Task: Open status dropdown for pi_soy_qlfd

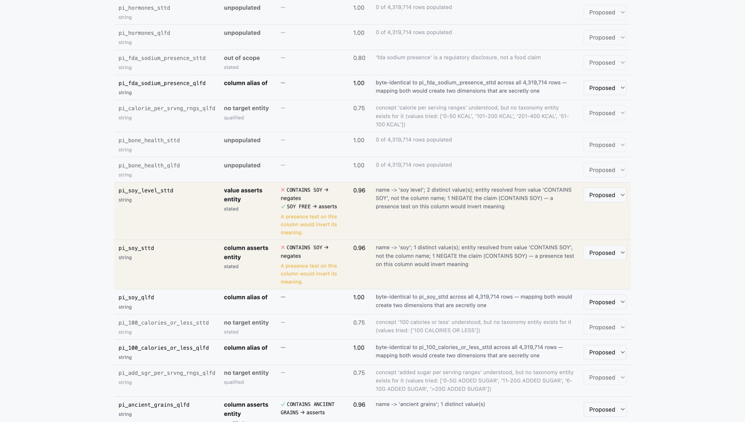Action: pos(605,302)
